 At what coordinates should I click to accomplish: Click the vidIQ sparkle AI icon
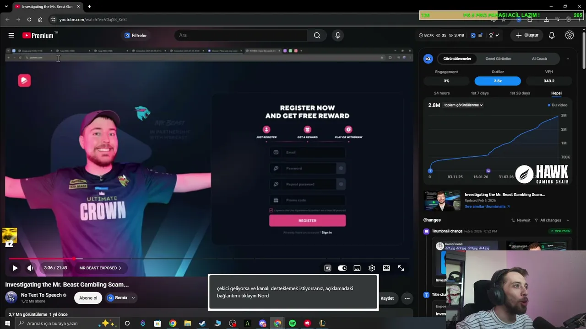click(x=497, y=35)
